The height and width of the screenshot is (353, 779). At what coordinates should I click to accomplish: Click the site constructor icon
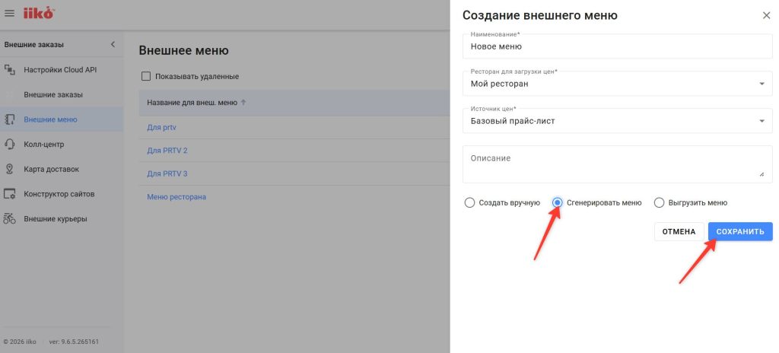[10, 194]
